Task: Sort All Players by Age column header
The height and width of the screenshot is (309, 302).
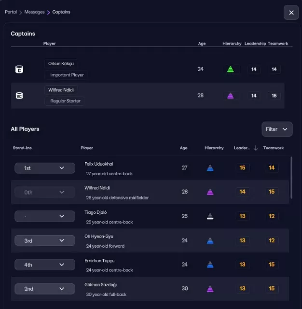Action: point(183,148)
